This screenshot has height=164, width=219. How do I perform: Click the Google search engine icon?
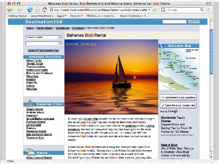163,10
